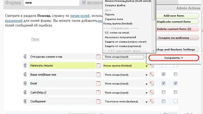Screen dimensions: 203x114
Task: Click the 'Сохранить »' save button
Action: (x=174, y=58)
